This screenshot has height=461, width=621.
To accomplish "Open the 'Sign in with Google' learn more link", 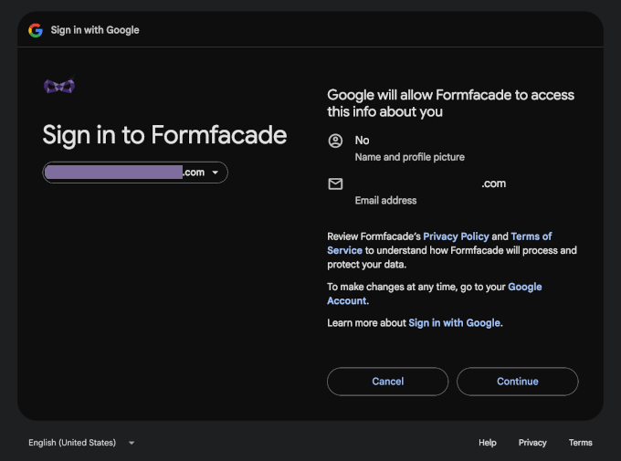I will (x=454, y=323).
